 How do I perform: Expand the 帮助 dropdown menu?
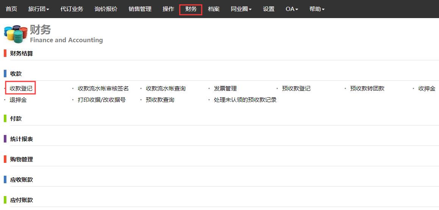(317, 9)
